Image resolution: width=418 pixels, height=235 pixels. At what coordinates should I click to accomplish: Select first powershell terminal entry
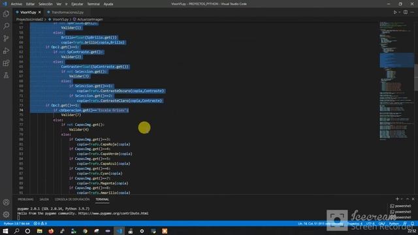400,206
